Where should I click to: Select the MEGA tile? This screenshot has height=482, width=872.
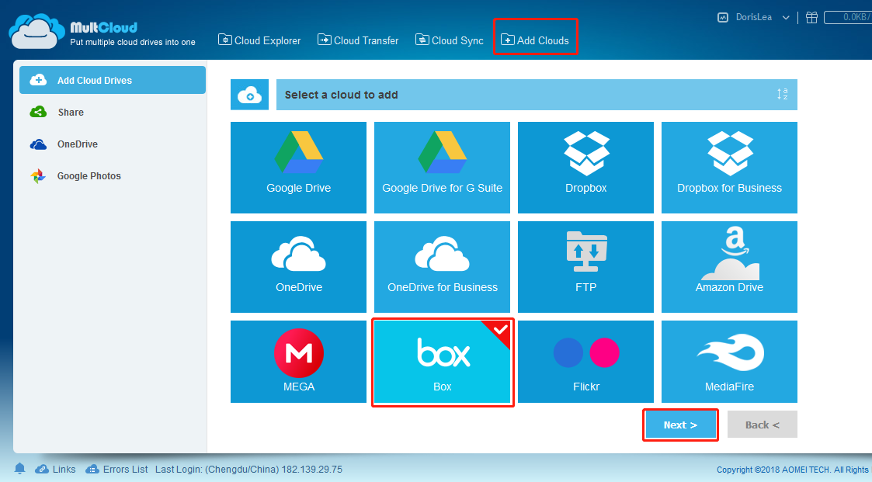click(x=299, y=362)
